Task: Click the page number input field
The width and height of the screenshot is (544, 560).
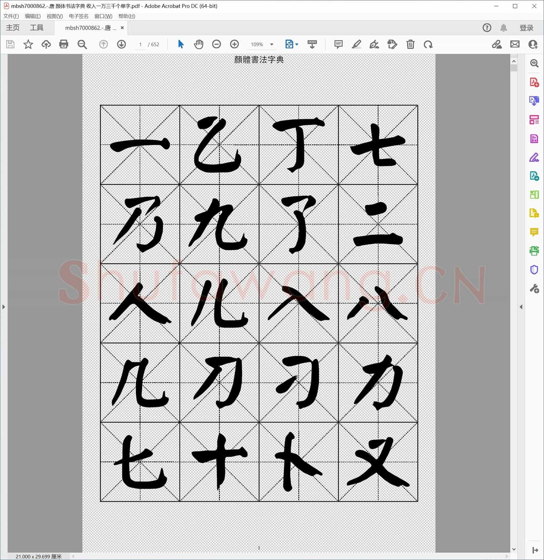Action: (140, 44)
